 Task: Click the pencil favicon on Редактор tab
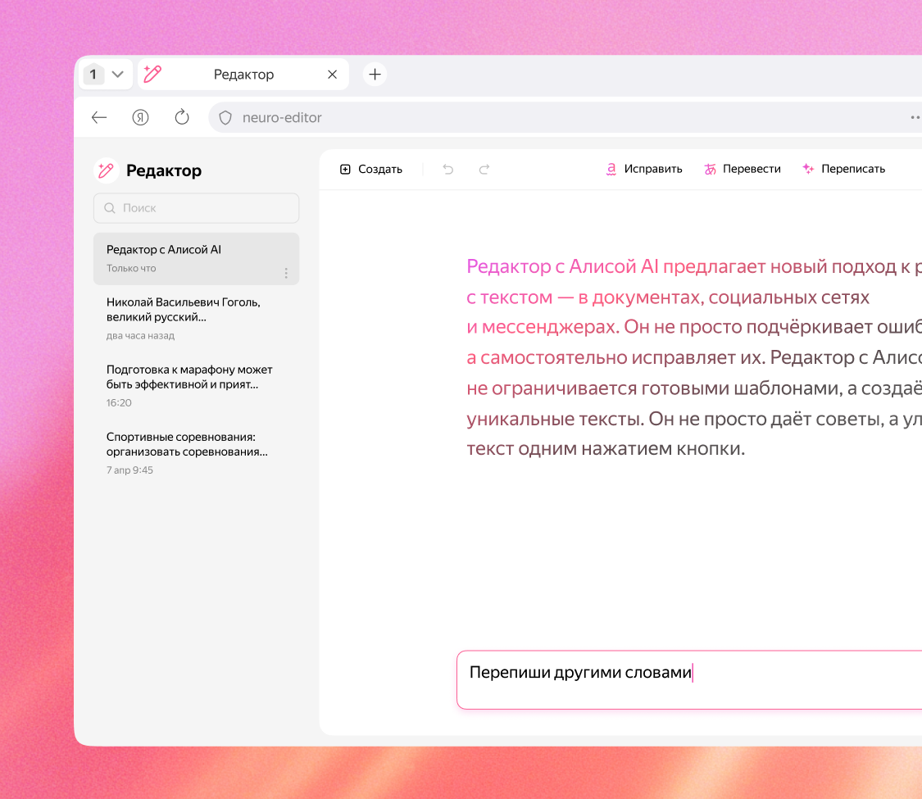coord(152,74)
